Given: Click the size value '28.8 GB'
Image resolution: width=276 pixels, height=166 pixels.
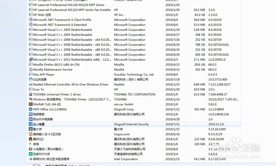Looking at the screenshot, I should click(x=200, y=65).
